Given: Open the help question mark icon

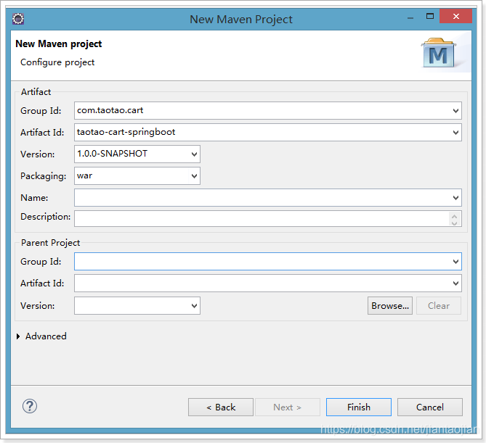Looking at the screenshot, I should click(30, 406).
